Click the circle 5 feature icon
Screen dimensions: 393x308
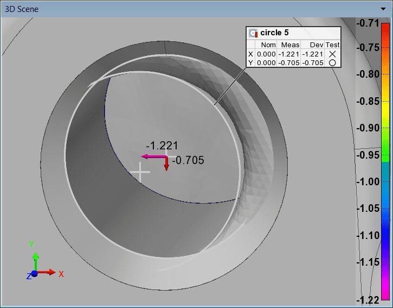(x=253, y=33)
